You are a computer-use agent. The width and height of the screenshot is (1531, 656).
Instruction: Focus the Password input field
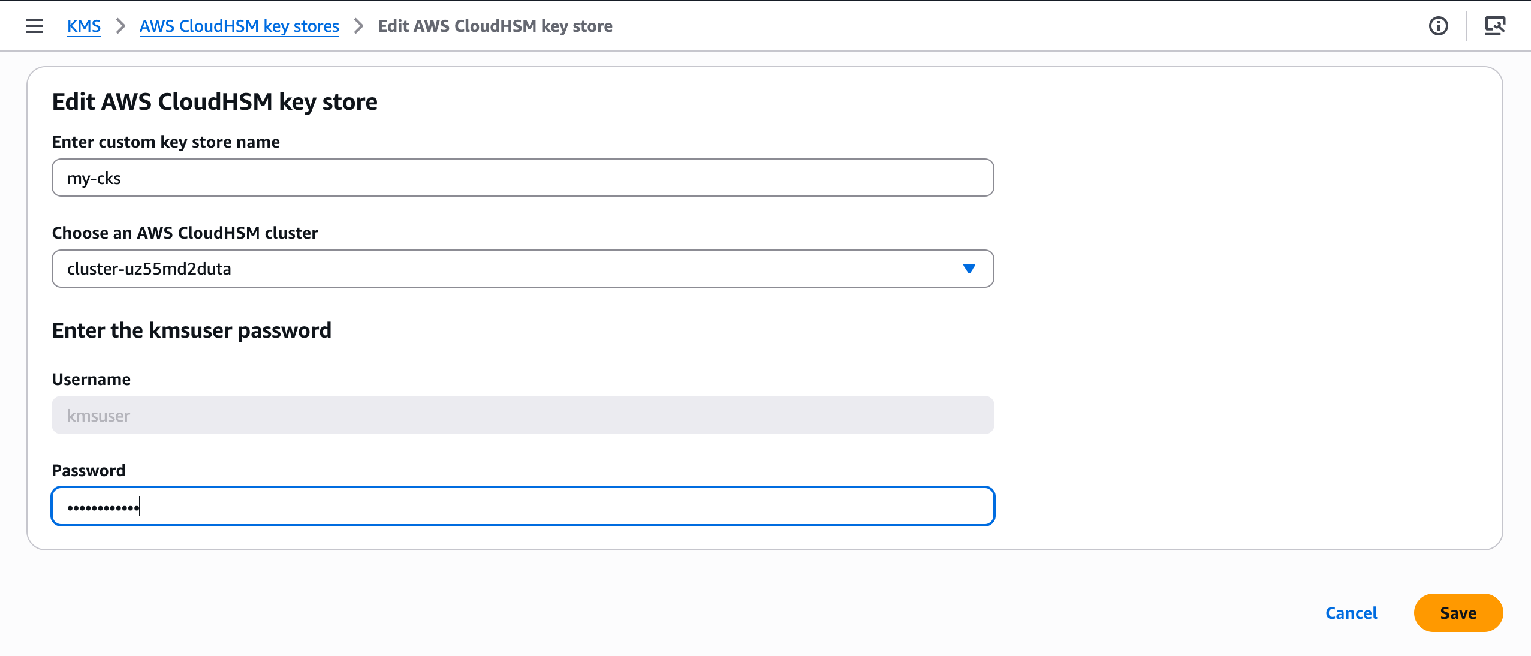pyautogui.click(x=522, y=507)
